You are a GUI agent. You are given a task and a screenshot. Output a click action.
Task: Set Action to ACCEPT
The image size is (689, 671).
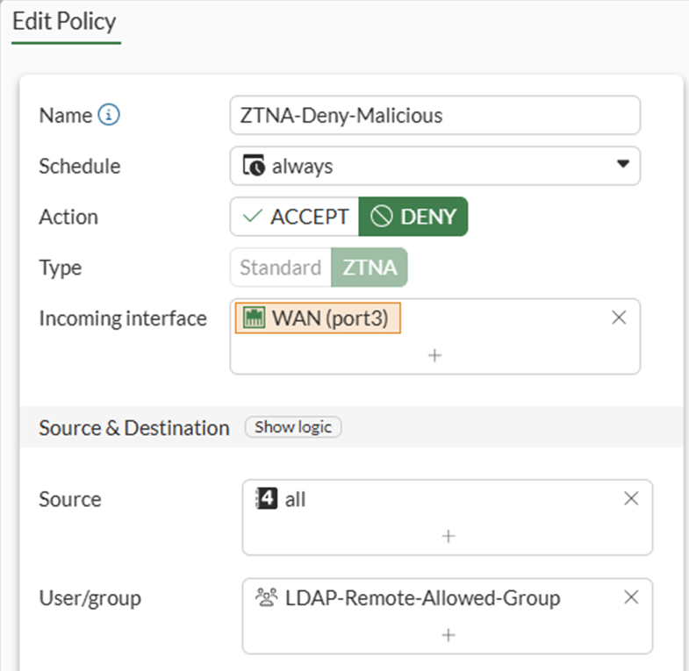[x=295, y=217]
